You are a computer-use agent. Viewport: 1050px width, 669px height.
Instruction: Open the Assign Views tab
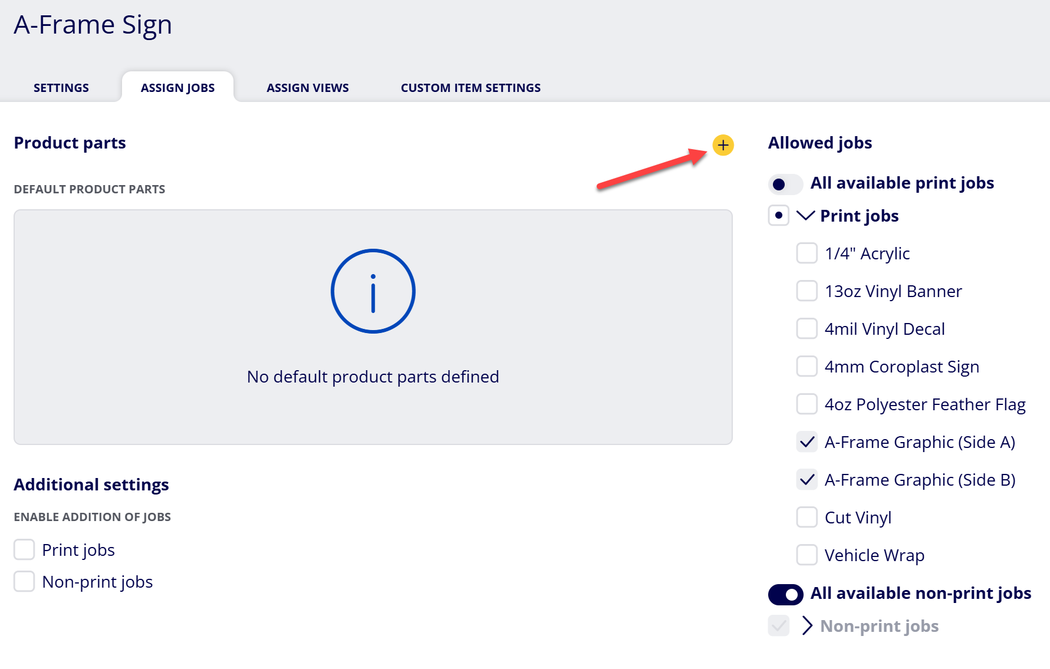pos(308,88)
